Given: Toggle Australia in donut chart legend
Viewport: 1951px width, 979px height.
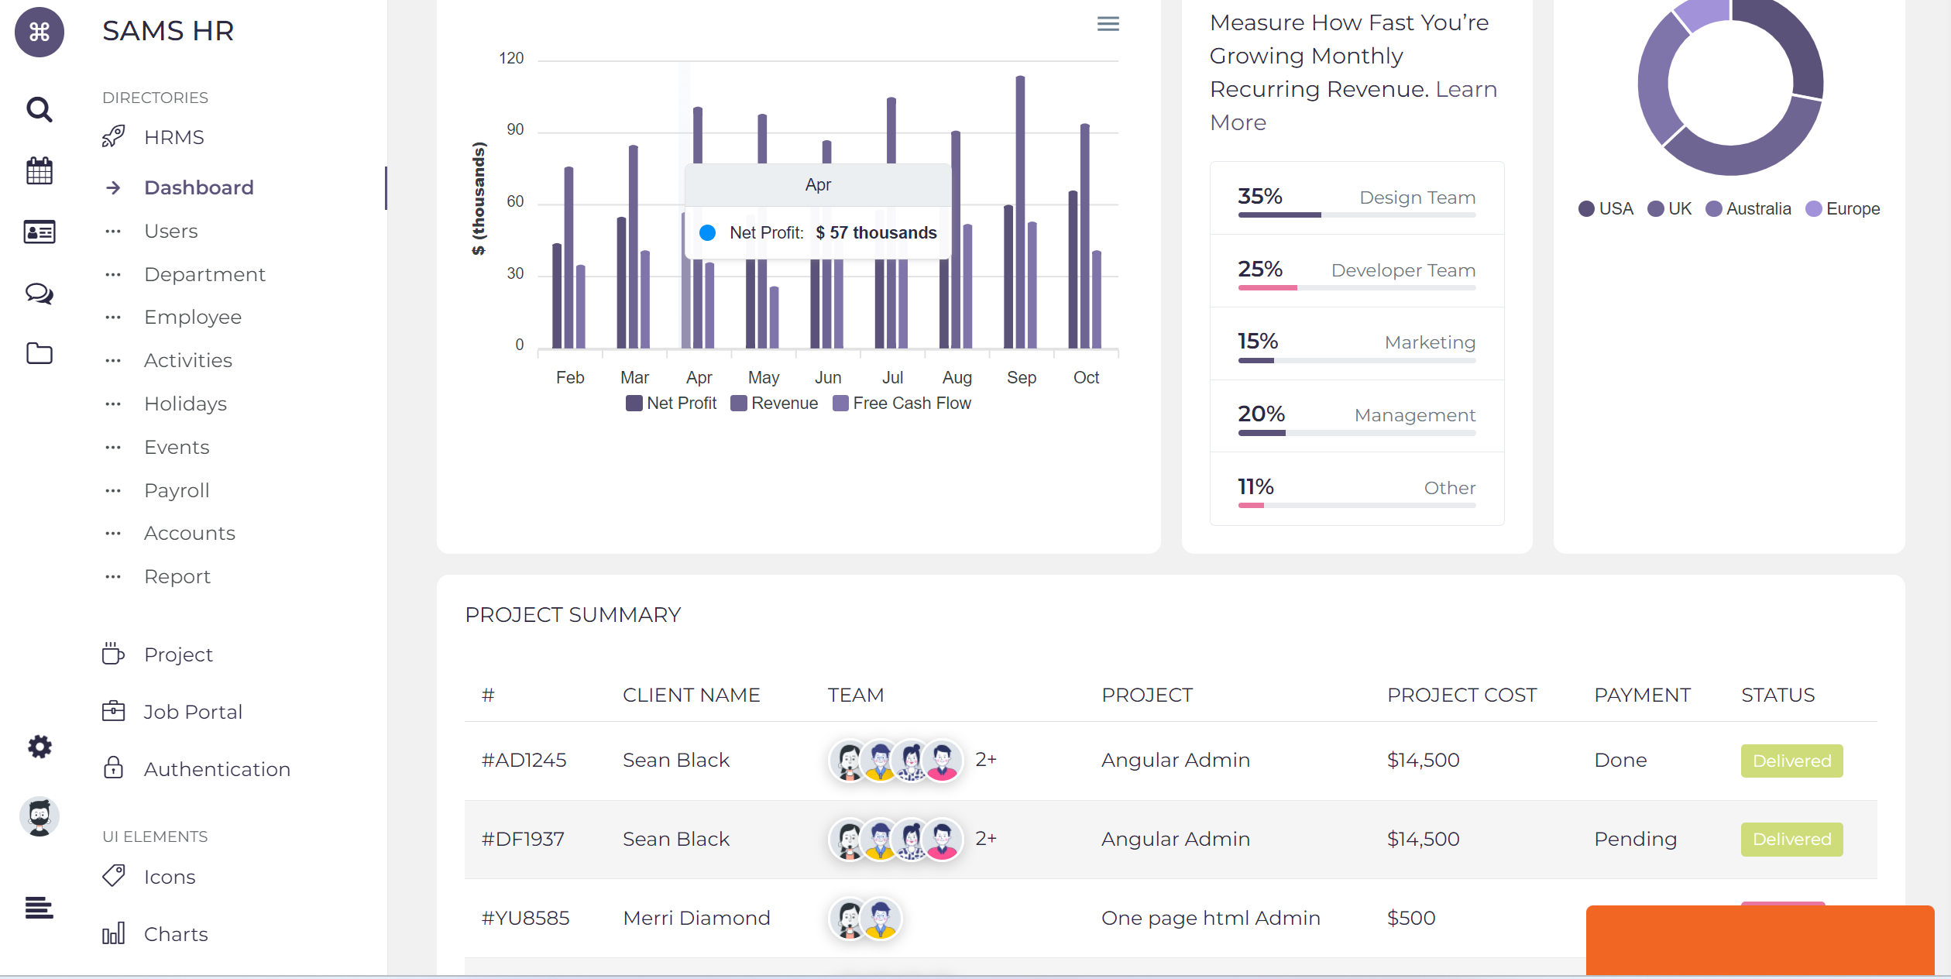Looking at the screenshot, I should coord(1748,208).
